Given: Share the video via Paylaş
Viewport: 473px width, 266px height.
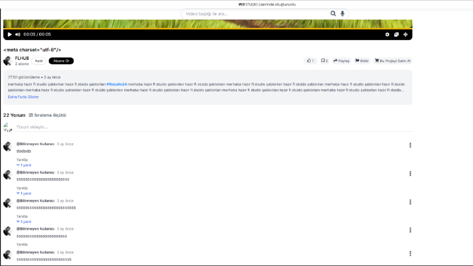Looking at the screenshot, I should [341, 61].
